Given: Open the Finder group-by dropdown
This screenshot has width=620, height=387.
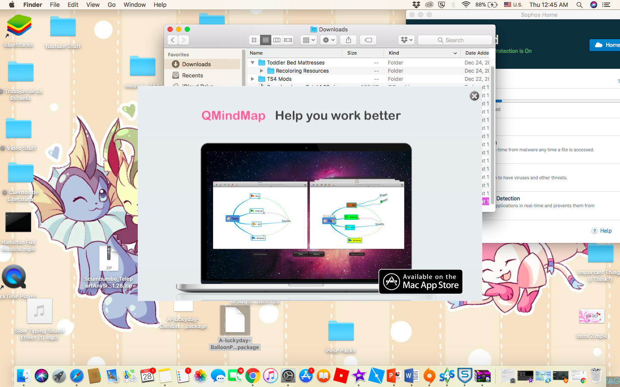Looking at the screenshot, I should pyautogui.click(x=309, y=40).
